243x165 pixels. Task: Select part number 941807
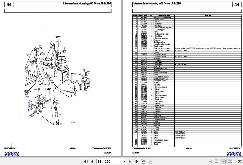pyautogui.click(x=144, y=140)
